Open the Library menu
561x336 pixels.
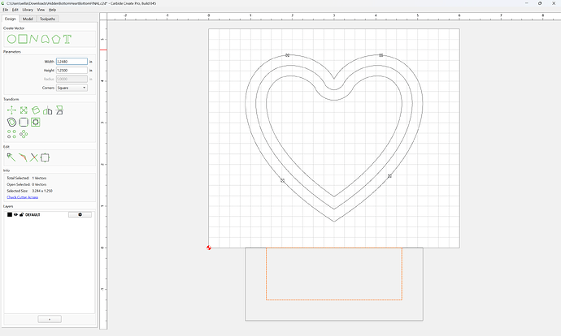(x=28, y=10)
